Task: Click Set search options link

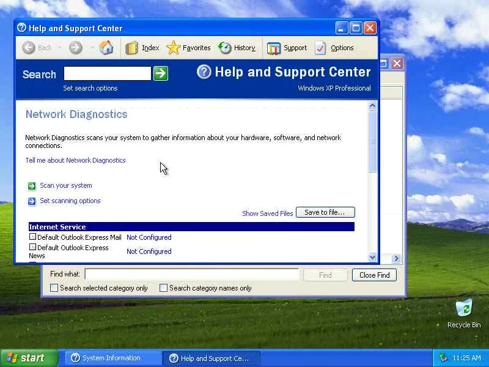Action: click(x=90, y=88)
